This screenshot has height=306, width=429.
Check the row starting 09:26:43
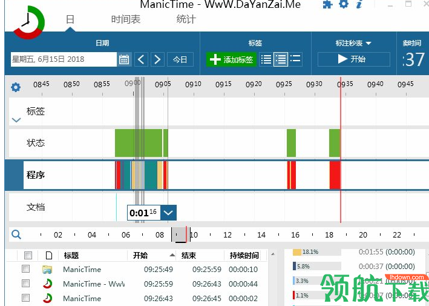click(x=26, y=298)
